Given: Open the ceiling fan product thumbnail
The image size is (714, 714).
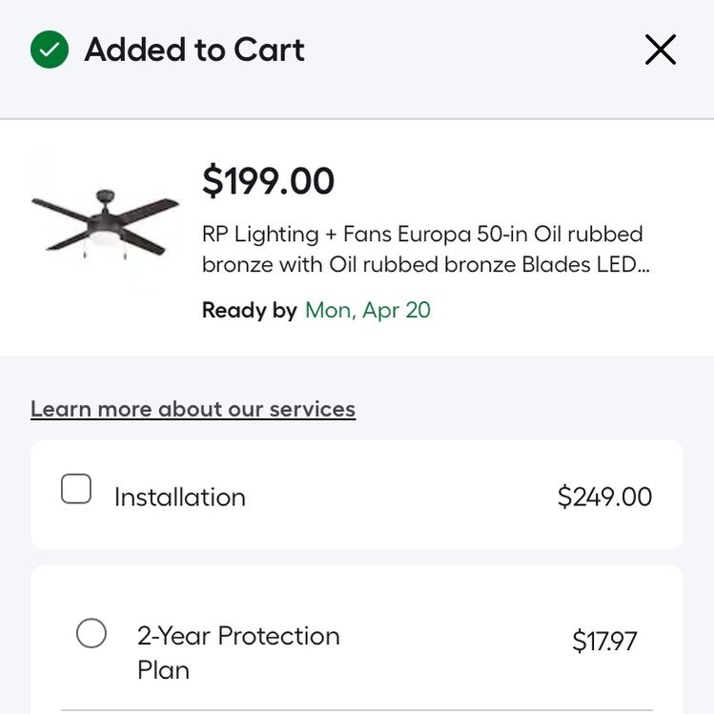Looking at the screenshot, I should coord(106,223).
